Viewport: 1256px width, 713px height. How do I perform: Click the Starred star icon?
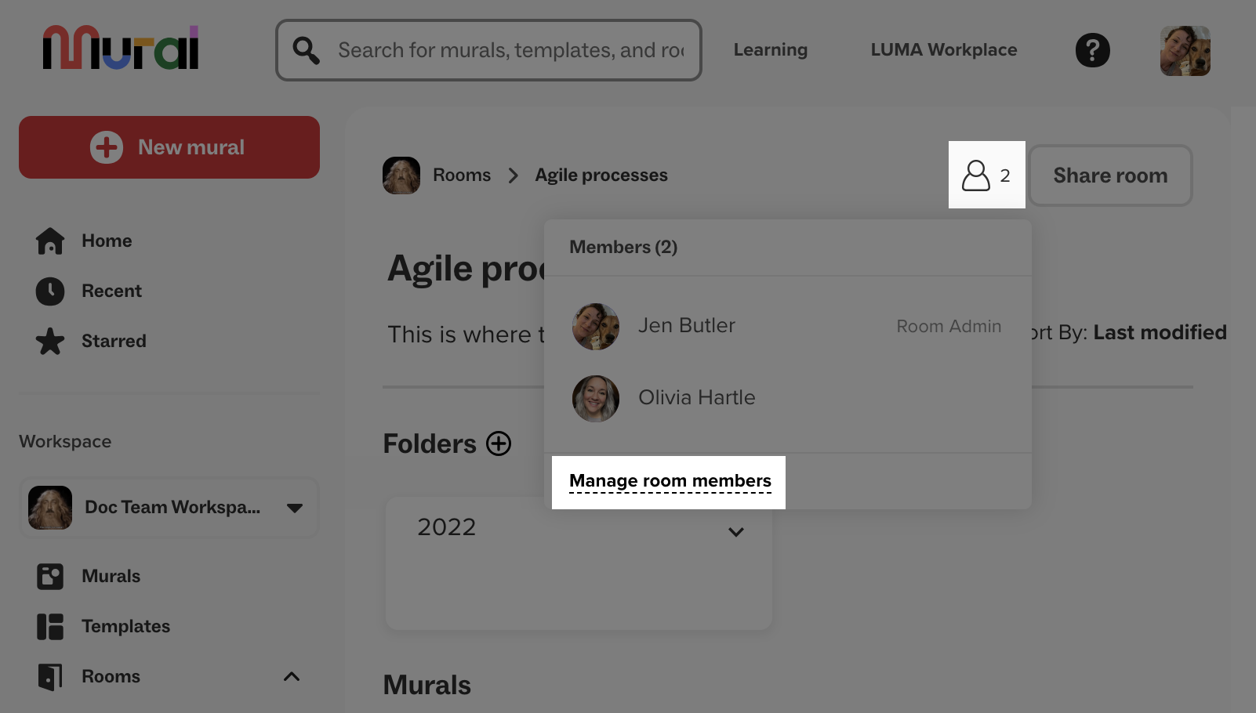[x=50, y=341]
